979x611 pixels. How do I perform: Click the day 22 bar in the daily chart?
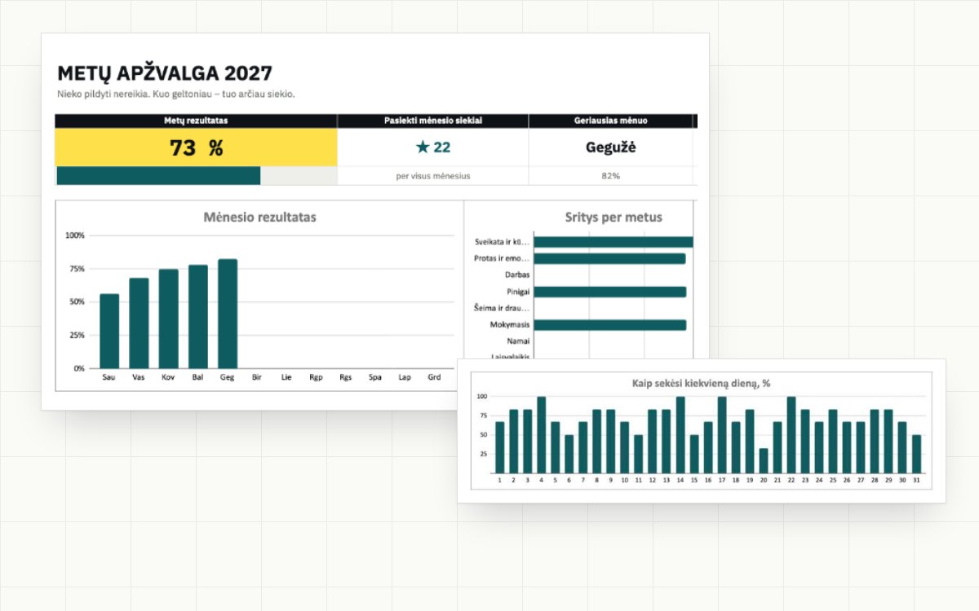point(791,435)
